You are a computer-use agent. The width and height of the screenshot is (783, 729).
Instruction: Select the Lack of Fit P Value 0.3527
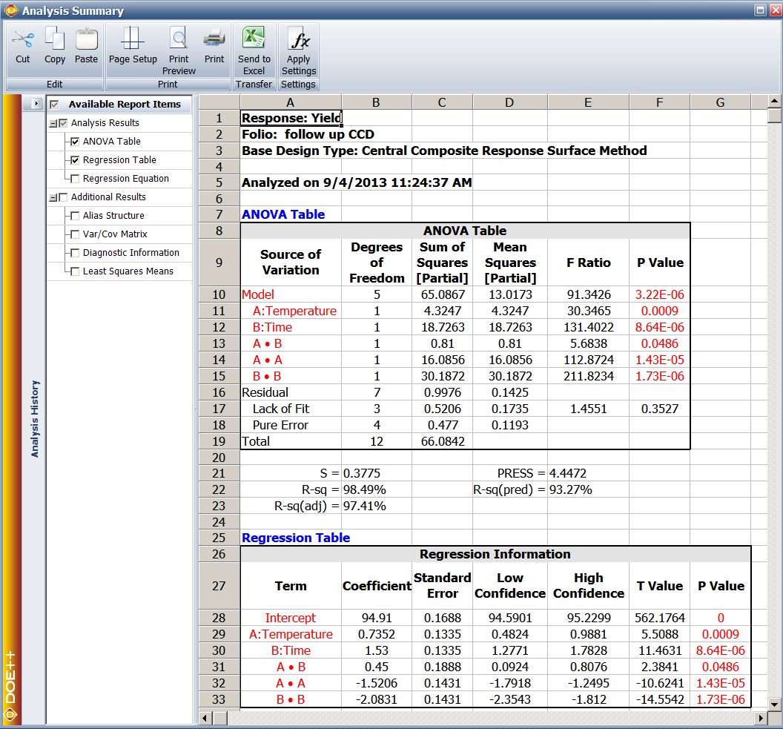[x=660, y=409]
